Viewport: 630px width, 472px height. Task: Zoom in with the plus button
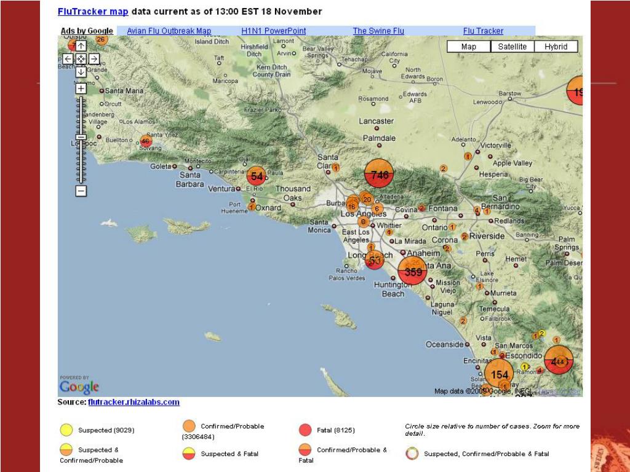pos(81,88)
